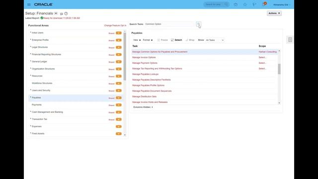
Task: Open the Manage Payment Options task
Action: [x=145, y=63]
